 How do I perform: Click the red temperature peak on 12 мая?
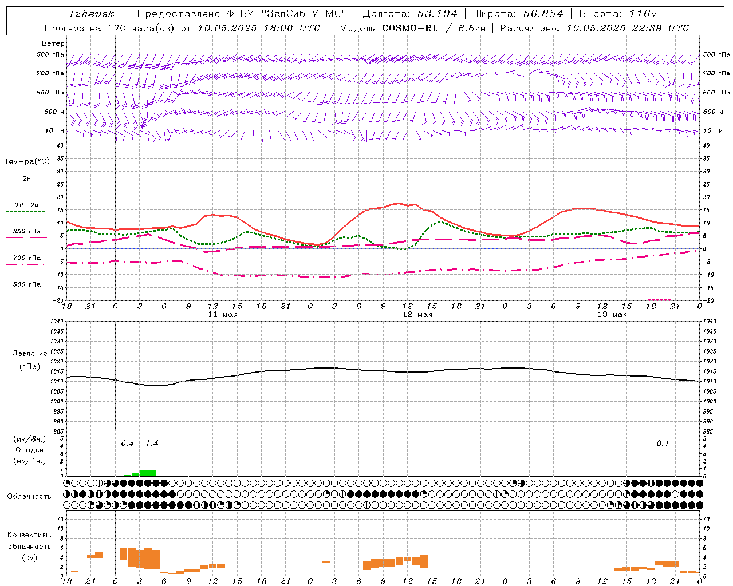click(399, 203)
